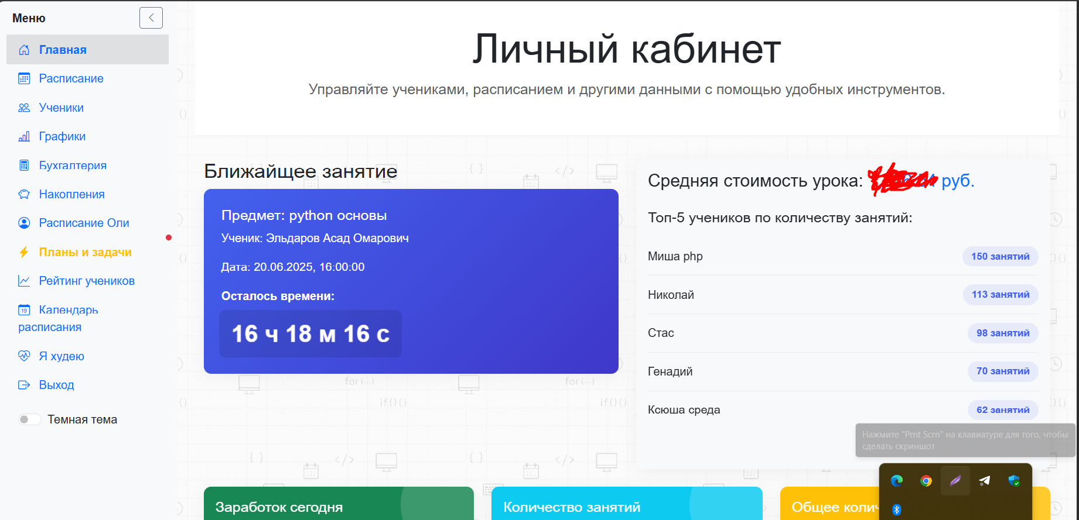Click the Количество занятий blue card

tap(627, 504)
